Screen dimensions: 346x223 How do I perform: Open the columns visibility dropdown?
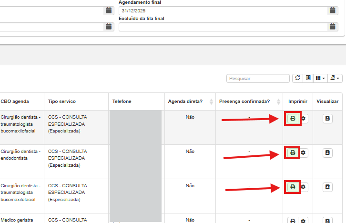[321, 78]
